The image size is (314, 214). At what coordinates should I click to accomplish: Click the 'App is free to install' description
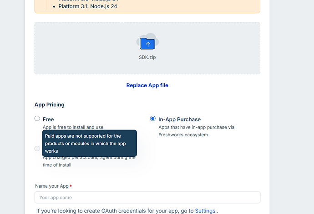73,127
